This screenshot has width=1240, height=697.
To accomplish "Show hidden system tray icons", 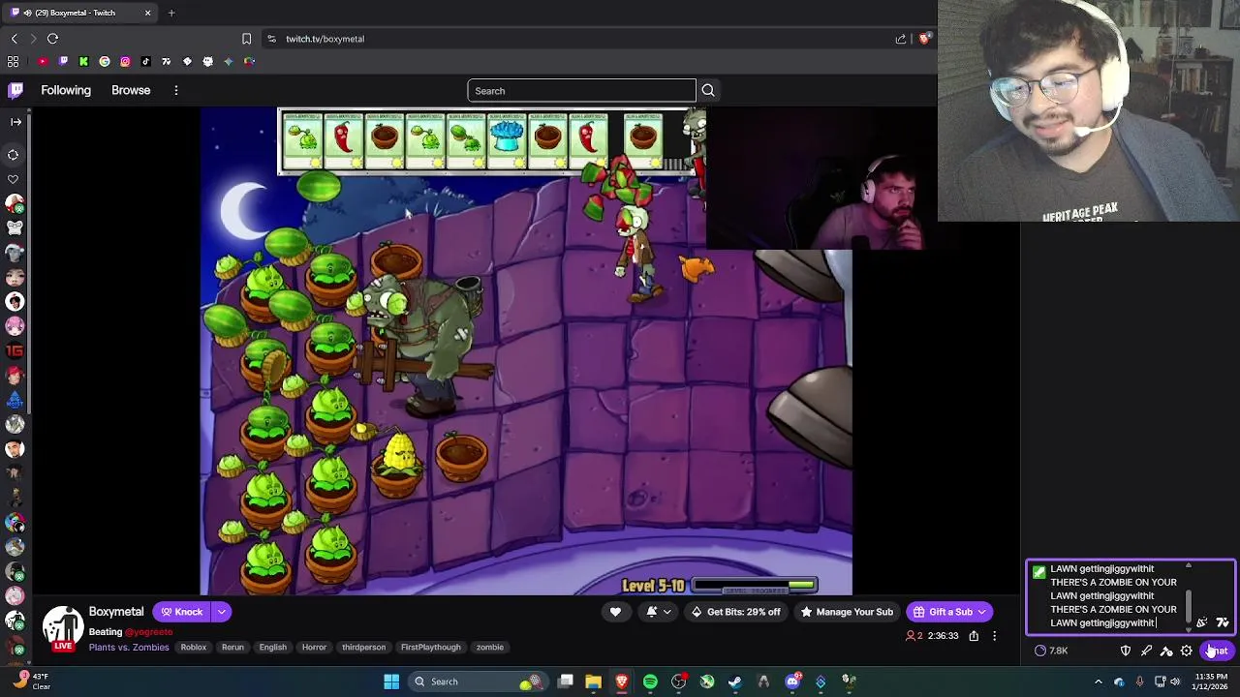I will (1099, 682).
